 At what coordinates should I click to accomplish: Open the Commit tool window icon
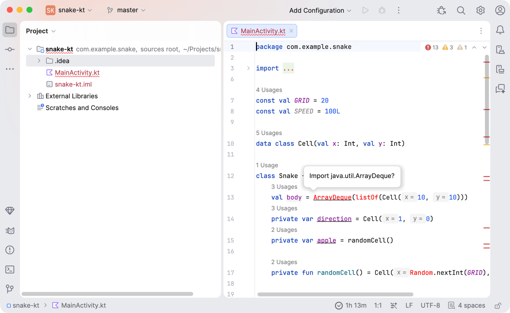point(10,50)
